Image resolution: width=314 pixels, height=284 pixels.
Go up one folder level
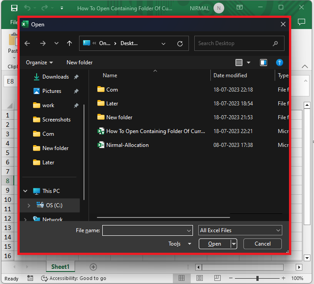(x=69, y=43)
